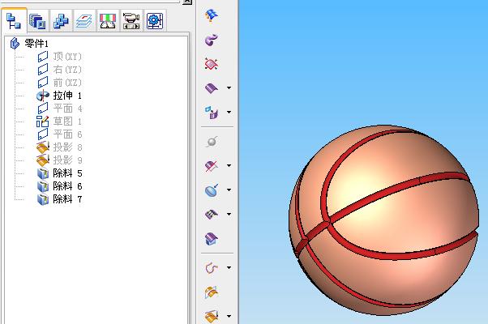
Task: Select the purple-roof Thicken surface tool
Action: 212,239
